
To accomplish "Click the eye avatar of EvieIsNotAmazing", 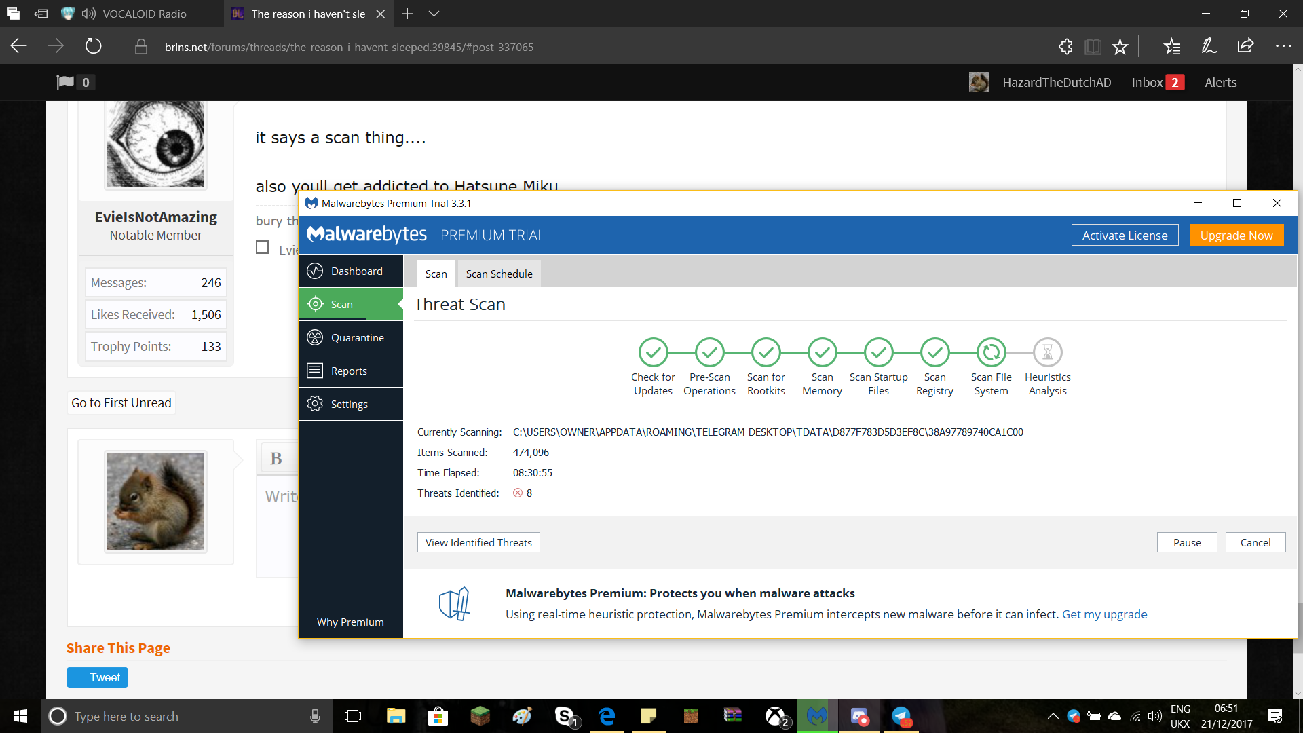I will click(x=155, y=145).
